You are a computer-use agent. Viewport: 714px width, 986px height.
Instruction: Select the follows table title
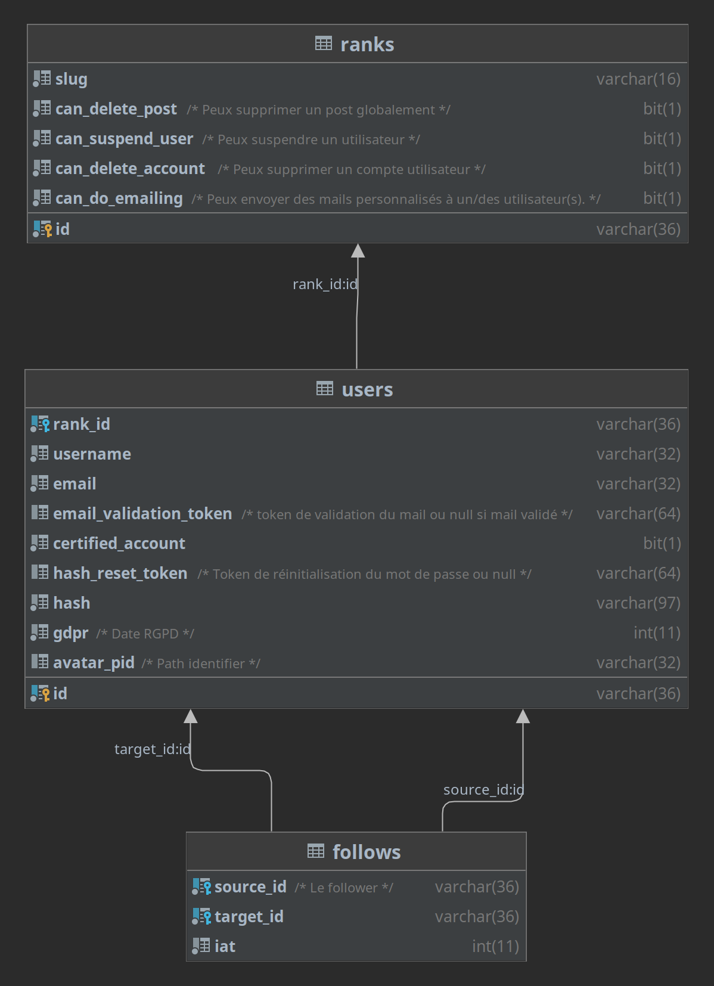tap(367, 852)
